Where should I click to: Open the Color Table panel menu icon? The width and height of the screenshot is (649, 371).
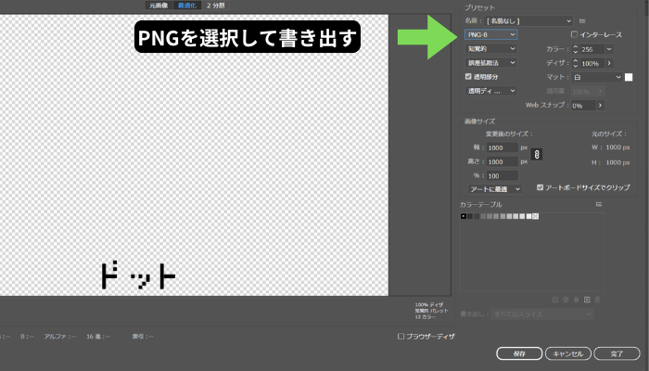(599, 205)
